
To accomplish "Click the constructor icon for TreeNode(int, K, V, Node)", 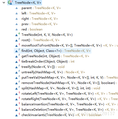I will click(18, 34).
